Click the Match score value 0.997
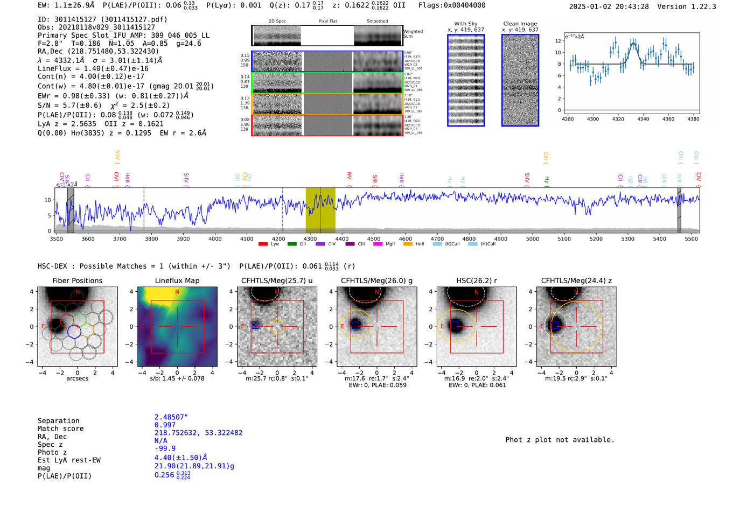Screen dimensions: 754x513 pyautogui.click(x=165, y=425)
